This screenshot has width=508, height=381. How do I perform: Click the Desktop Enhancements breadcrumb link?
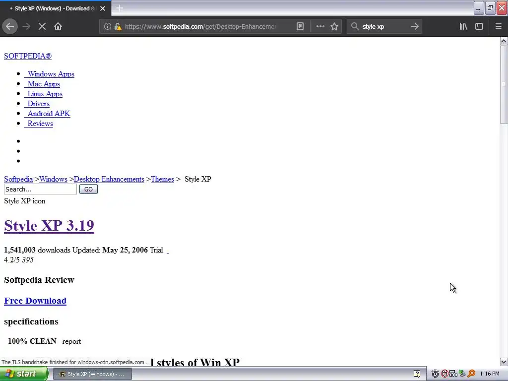tap(109, 179)
